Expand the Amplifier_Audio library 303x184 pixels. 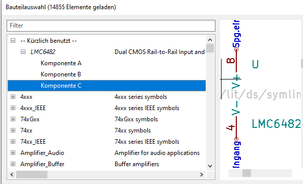click(x=13, y=153)
